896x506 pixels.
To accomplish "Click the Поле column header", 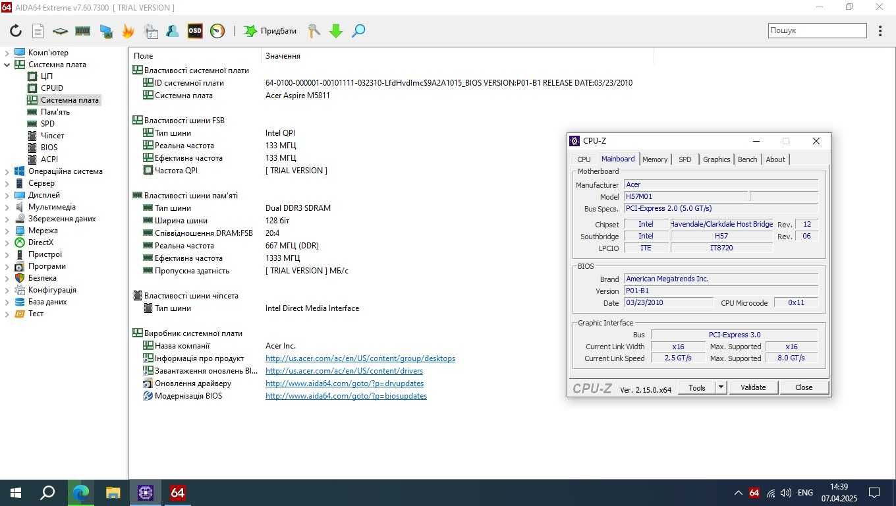I will (x=196, y=56).
